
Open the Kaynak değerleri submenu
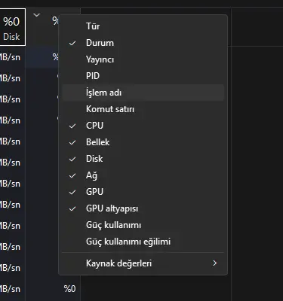tap(143, 263)
